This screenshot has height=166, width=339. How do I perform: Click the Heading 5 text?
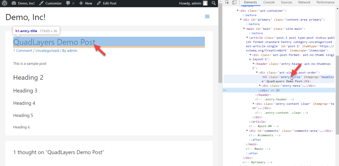coord(23,115)
